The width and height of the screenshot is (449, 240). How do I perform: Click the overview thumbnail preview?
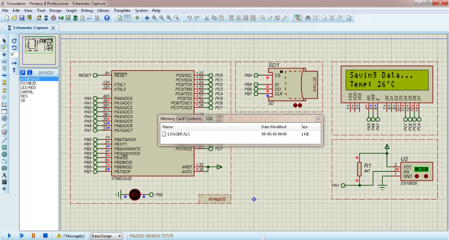coord(39,50)
